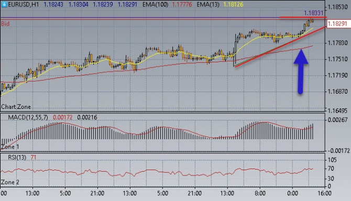Viewport: 351px width, 201px height.
Task: Click the high price 1.18304
Action: coord(78,5)
